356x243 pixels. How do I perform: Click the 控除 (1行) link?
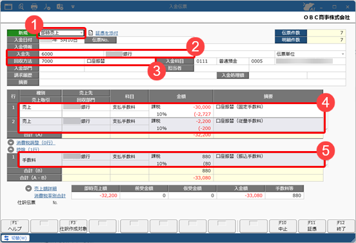coord(28,150)
